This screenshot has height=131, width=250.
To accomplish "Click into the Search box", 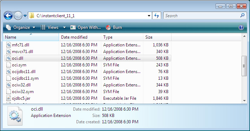I will pyautogui.click(x=202, y=16).
